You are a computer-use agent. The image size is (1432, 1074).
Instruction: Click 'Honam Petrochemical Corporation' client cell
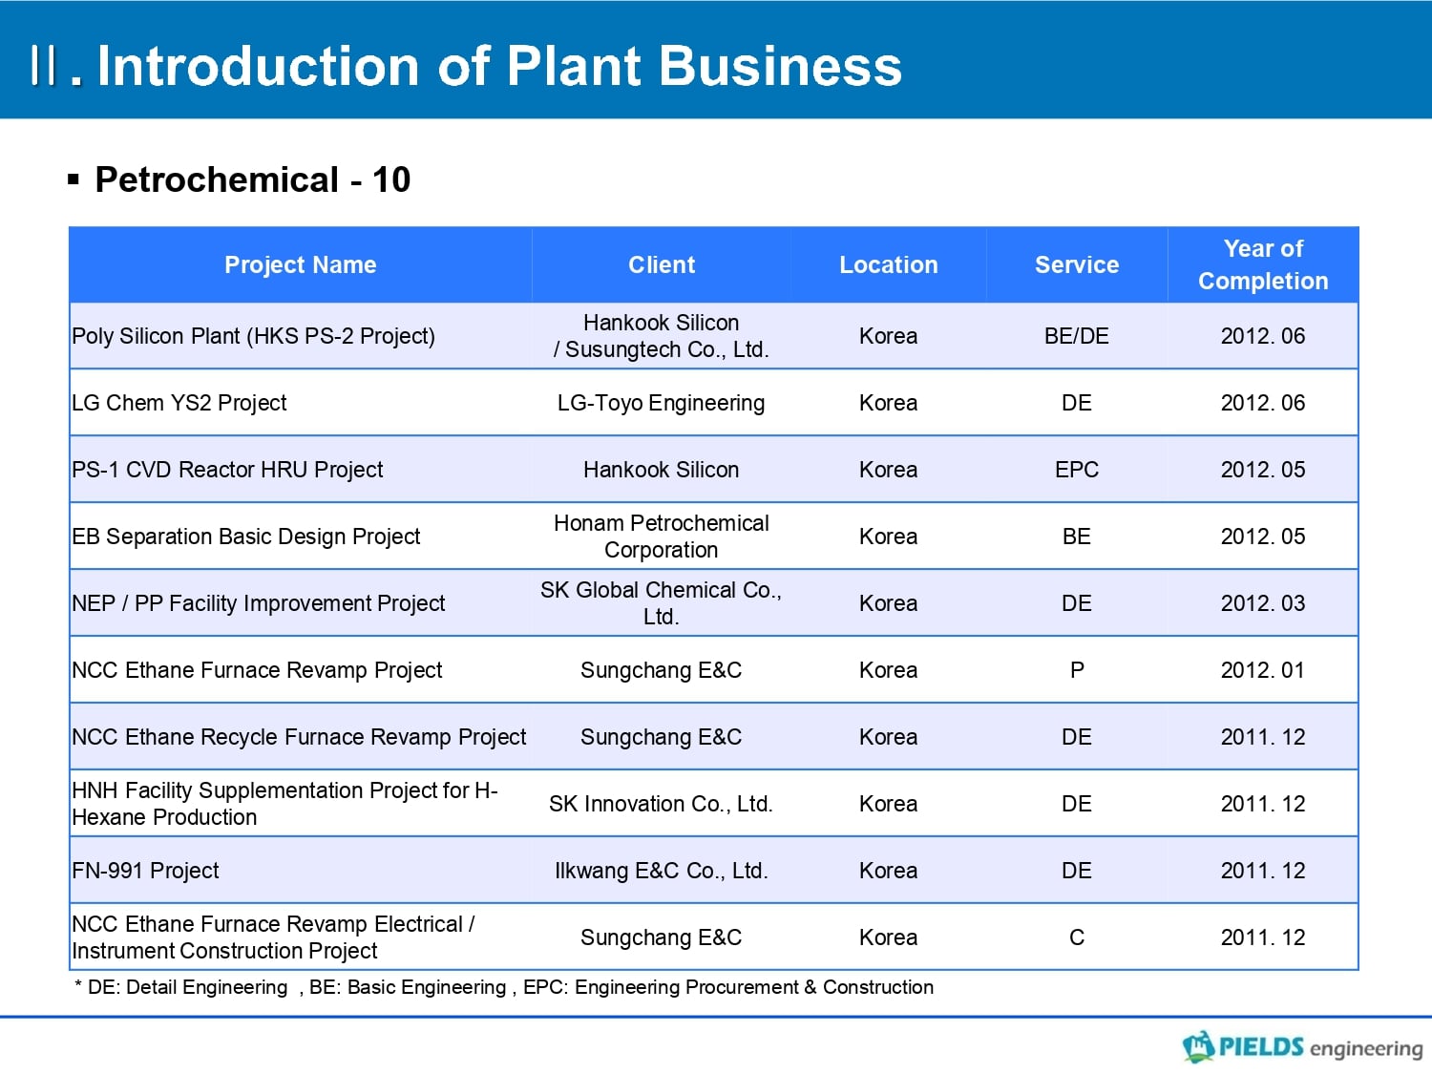point(662,537)
